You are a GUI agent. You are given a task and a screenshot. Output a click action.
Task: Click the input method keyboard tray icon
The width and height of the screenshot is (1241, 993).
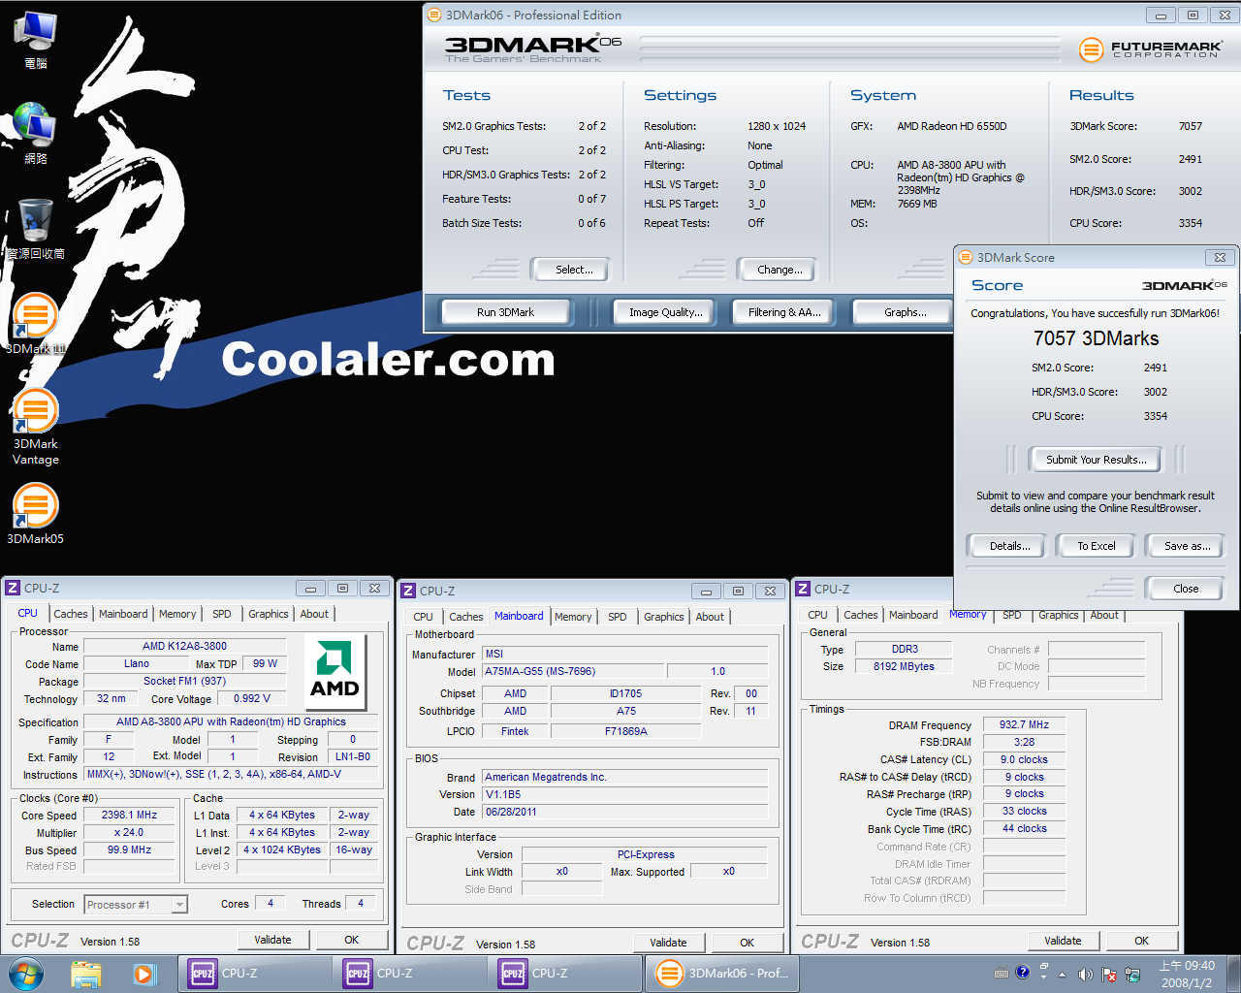pyautogui.click(x=1002, y=974)
